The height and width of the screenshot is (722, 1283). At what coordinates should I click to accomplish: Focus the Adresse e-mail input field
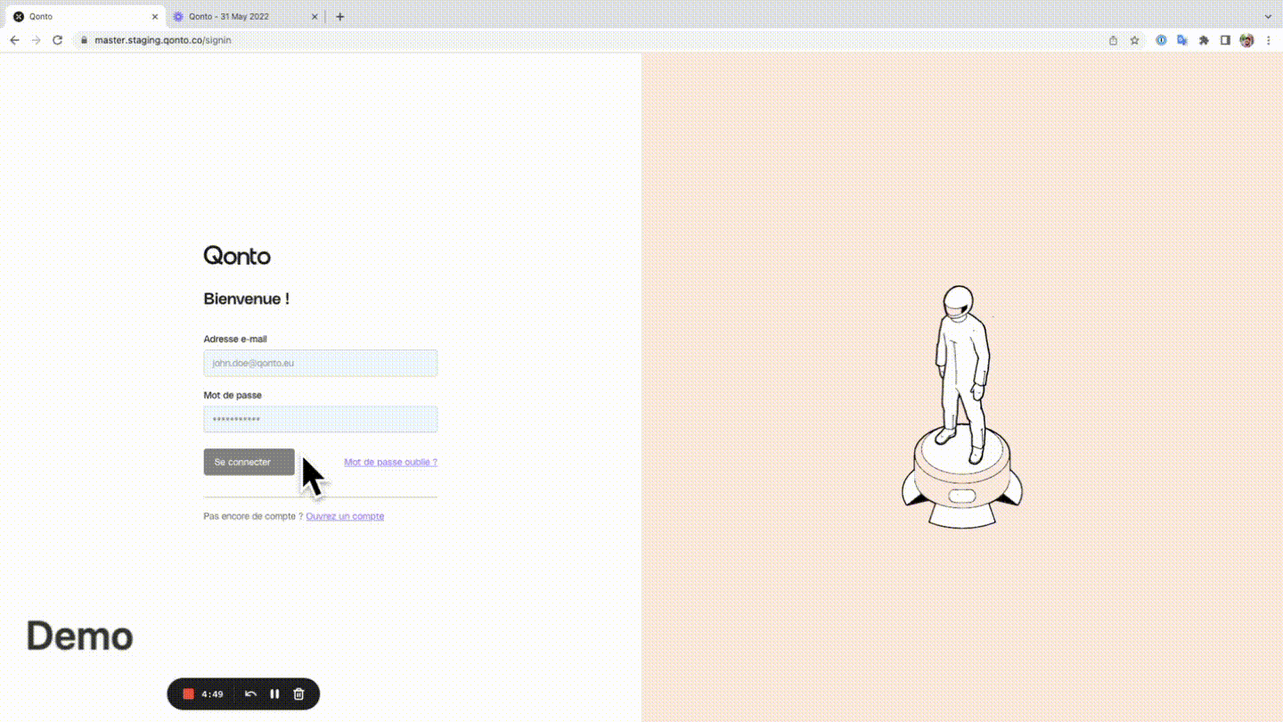pyautogui.click(x=320, y=363)
